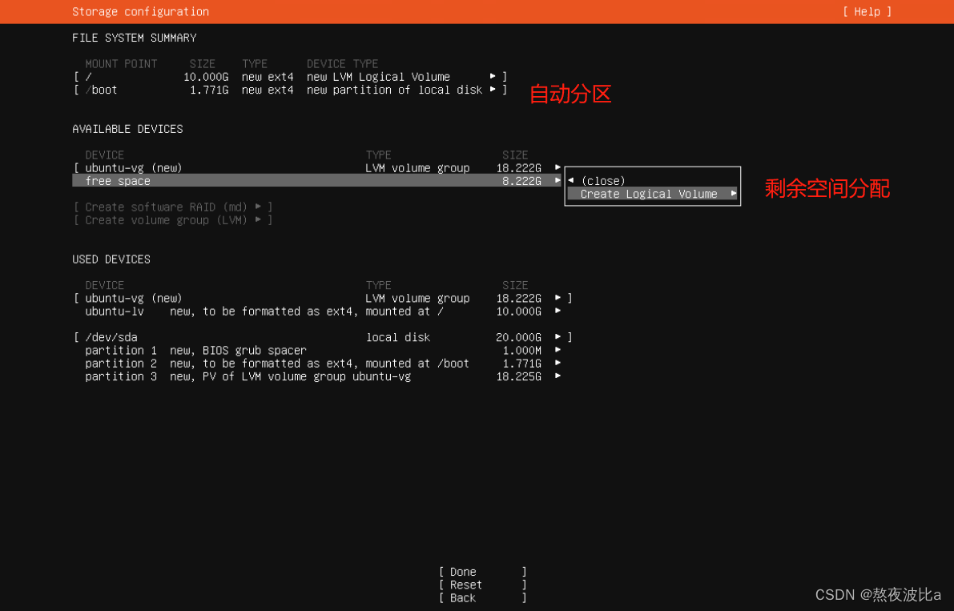Select the /boot mount point row
Image resolution: width=954 pixels, height=611 pixels.
290,90
